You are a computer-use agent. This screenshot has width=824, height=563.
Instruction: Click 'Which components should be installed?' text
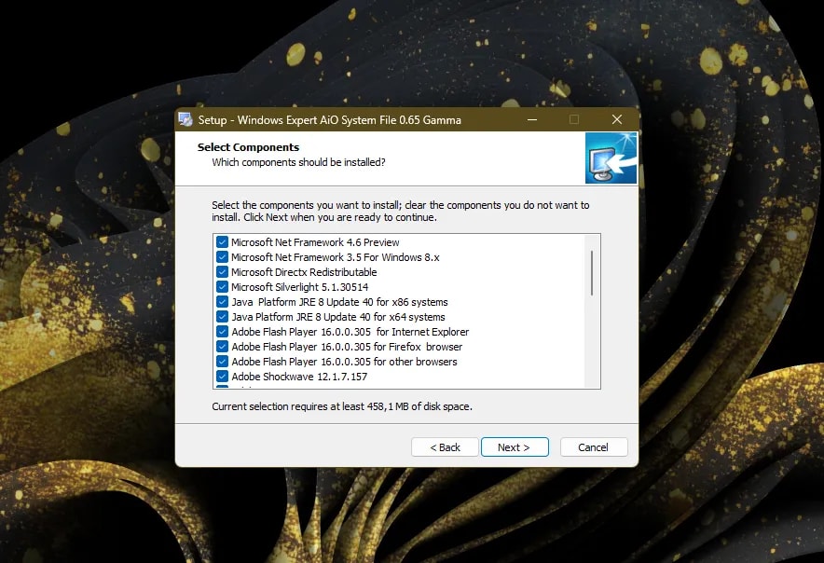point(298,162)
